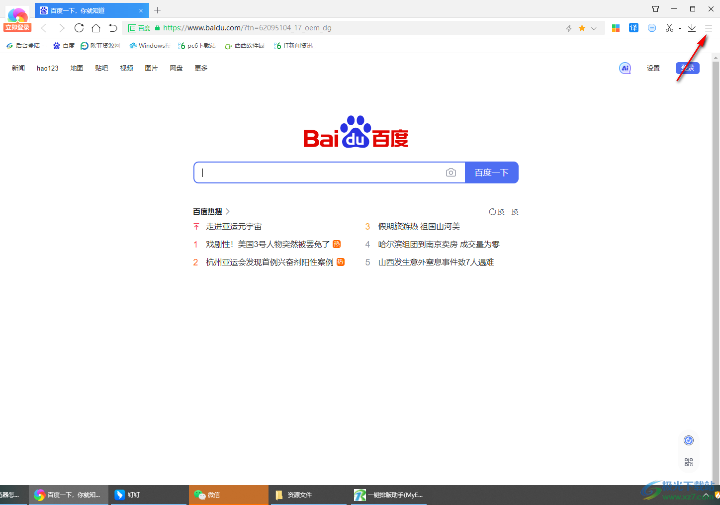Open hot search 假期旅游热 祖国山河美
The width and height of the screenshot is (720, 505).
click(x=419, y=227)
